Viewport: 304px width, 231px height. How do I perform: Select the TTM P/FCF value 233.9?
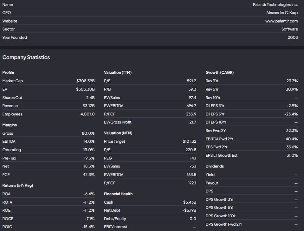[191, 114]
